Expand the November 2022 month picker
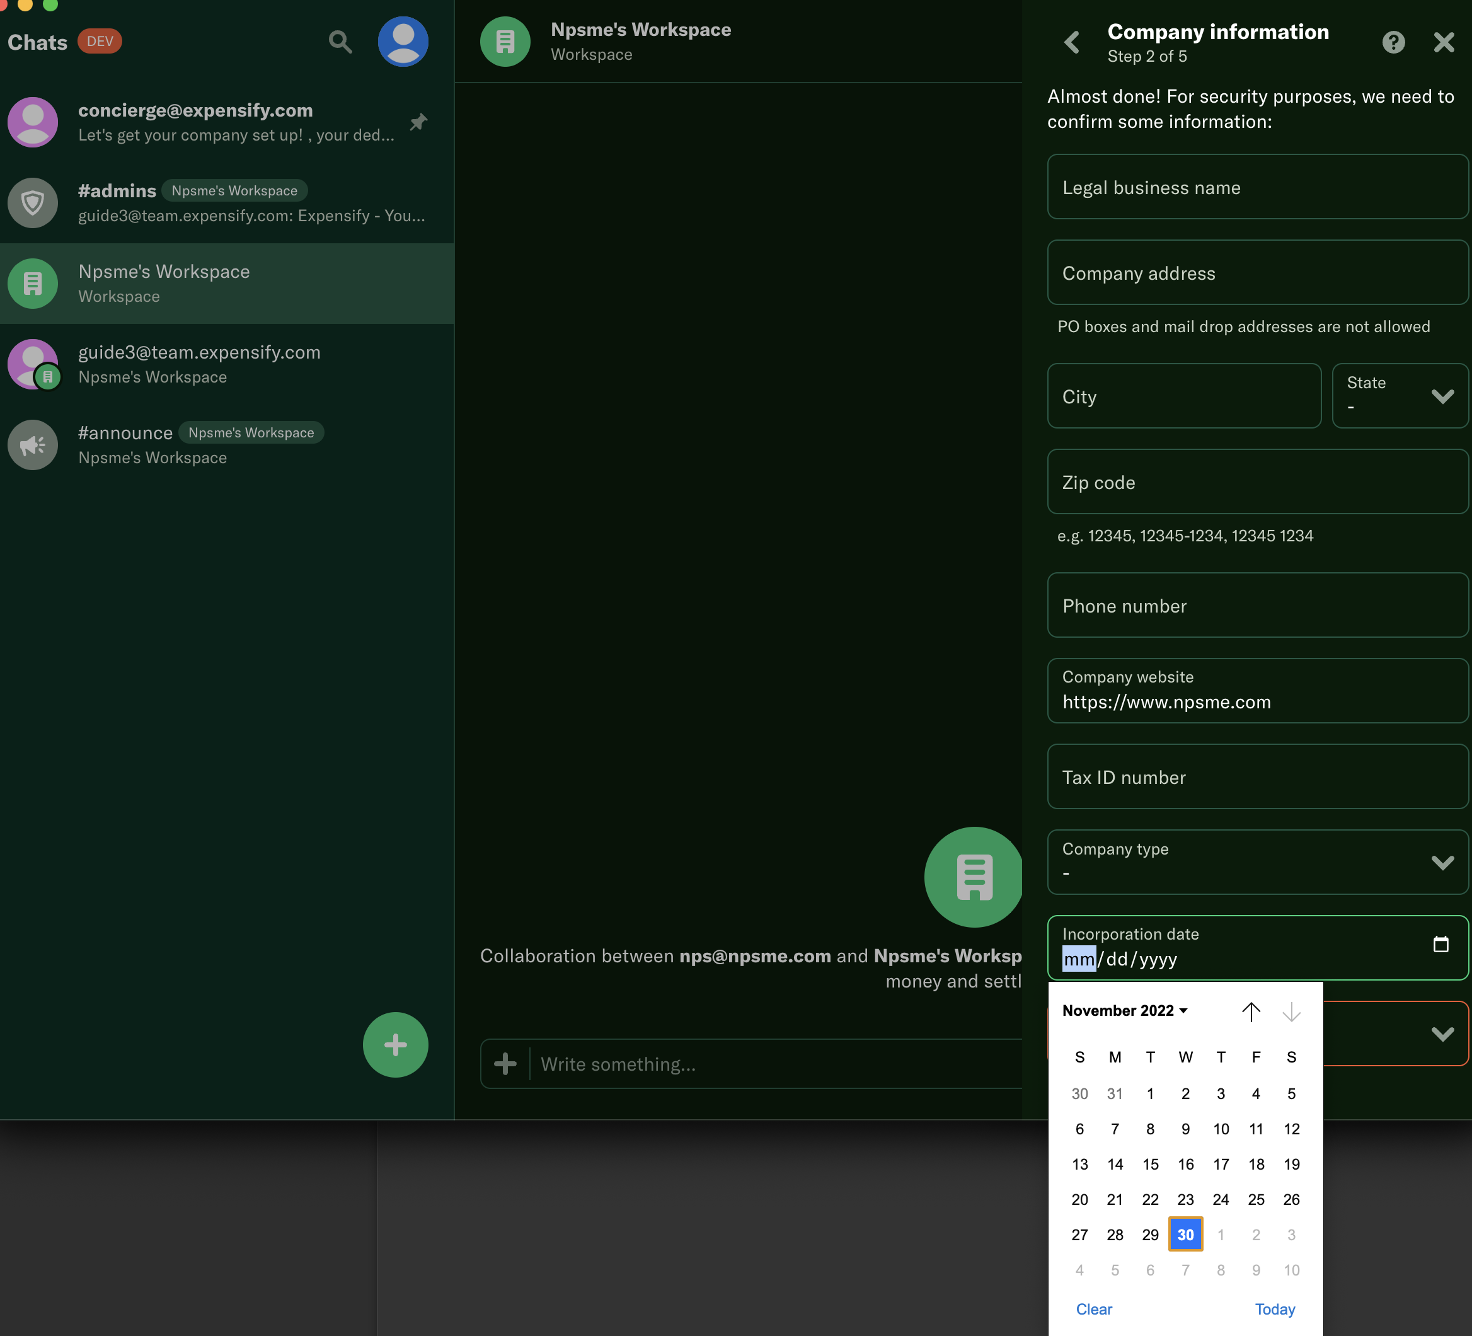This screenshot has height=1336, width=1472. click(x=1124, y=1010)
